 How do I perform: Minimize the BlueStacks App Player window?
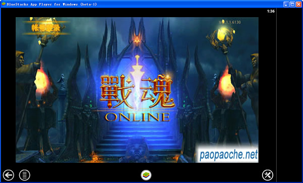coord(286,4)
